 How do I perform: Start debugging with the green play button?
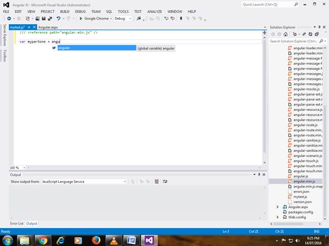pos(81,18)
